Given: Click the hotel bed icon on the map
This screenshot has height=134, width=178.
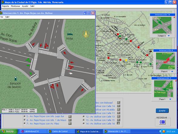Looking at the screenshot, I should (70, 34).
